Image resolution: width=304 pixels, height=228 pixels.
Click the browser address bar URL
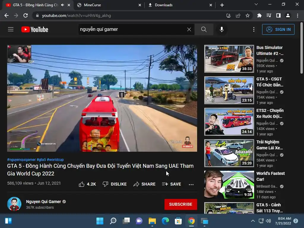[x=76, y=15]
